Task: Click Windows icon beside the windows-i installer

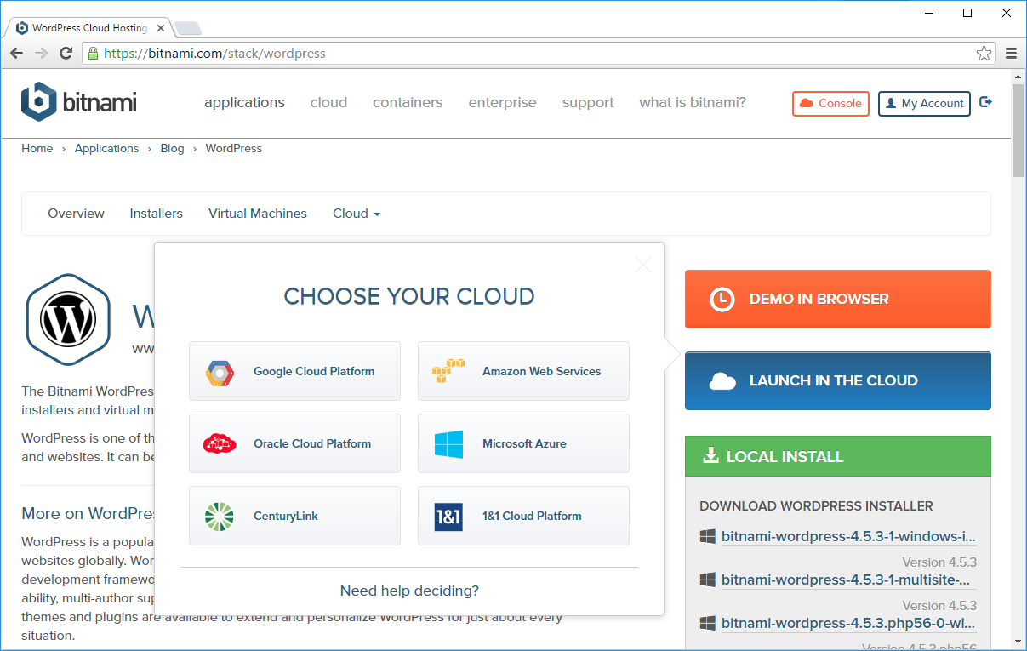Action: click(707, 537)
